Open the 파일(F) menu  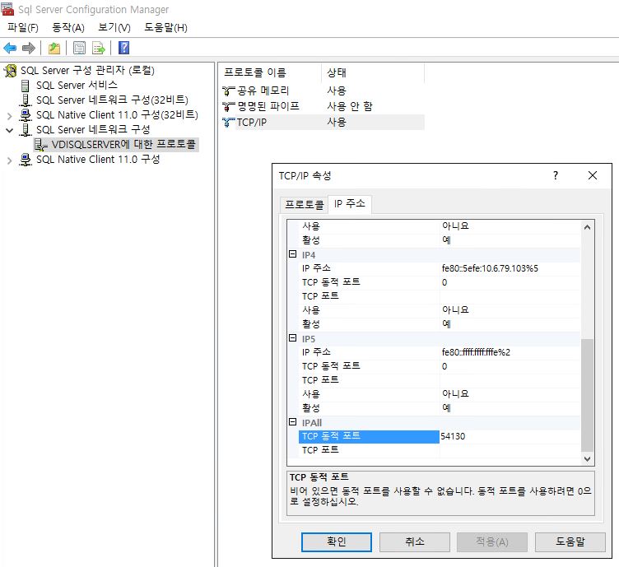point(23,28)
